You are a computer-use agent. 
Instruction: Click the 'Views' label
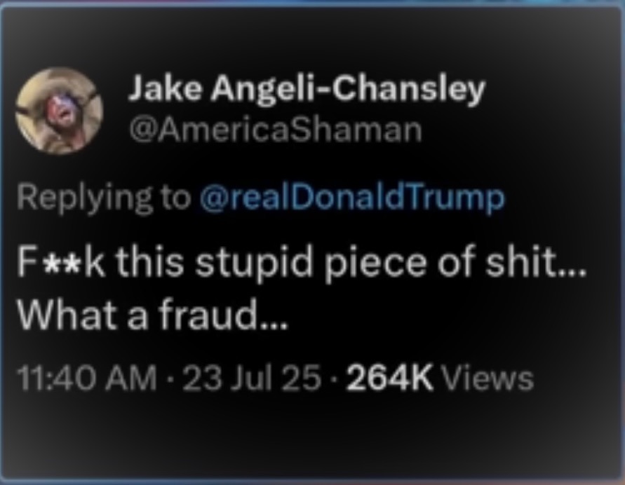click(x=489, y=378)
